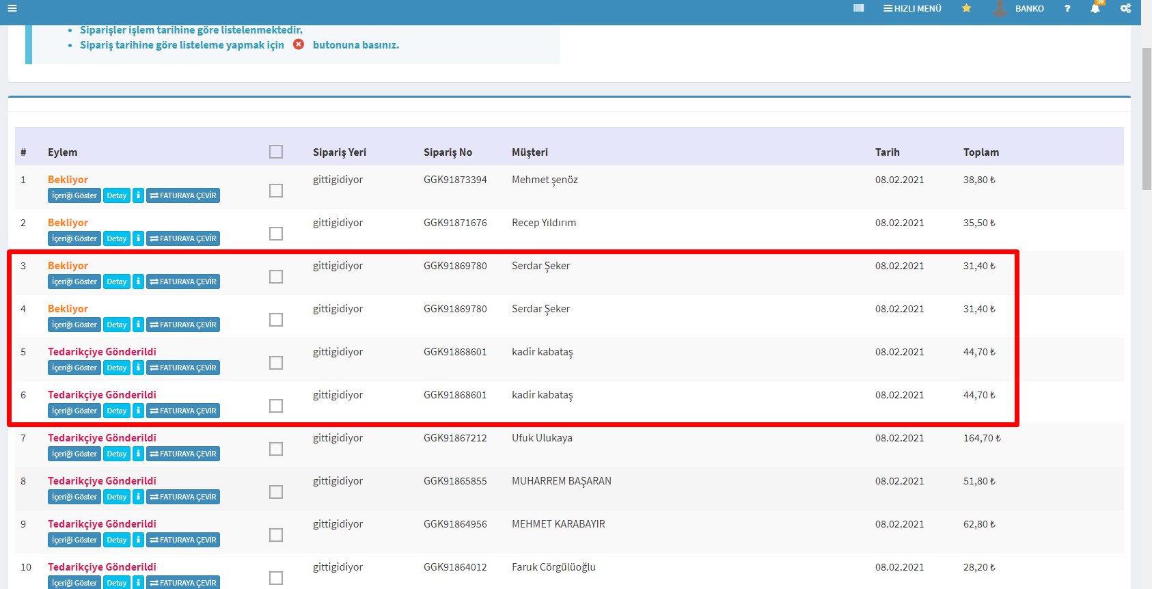The width and height of the screenshot is (1152, 589).
Task: Click the info icon for Ufuk Ulukaya order
Action: point(138,454)
